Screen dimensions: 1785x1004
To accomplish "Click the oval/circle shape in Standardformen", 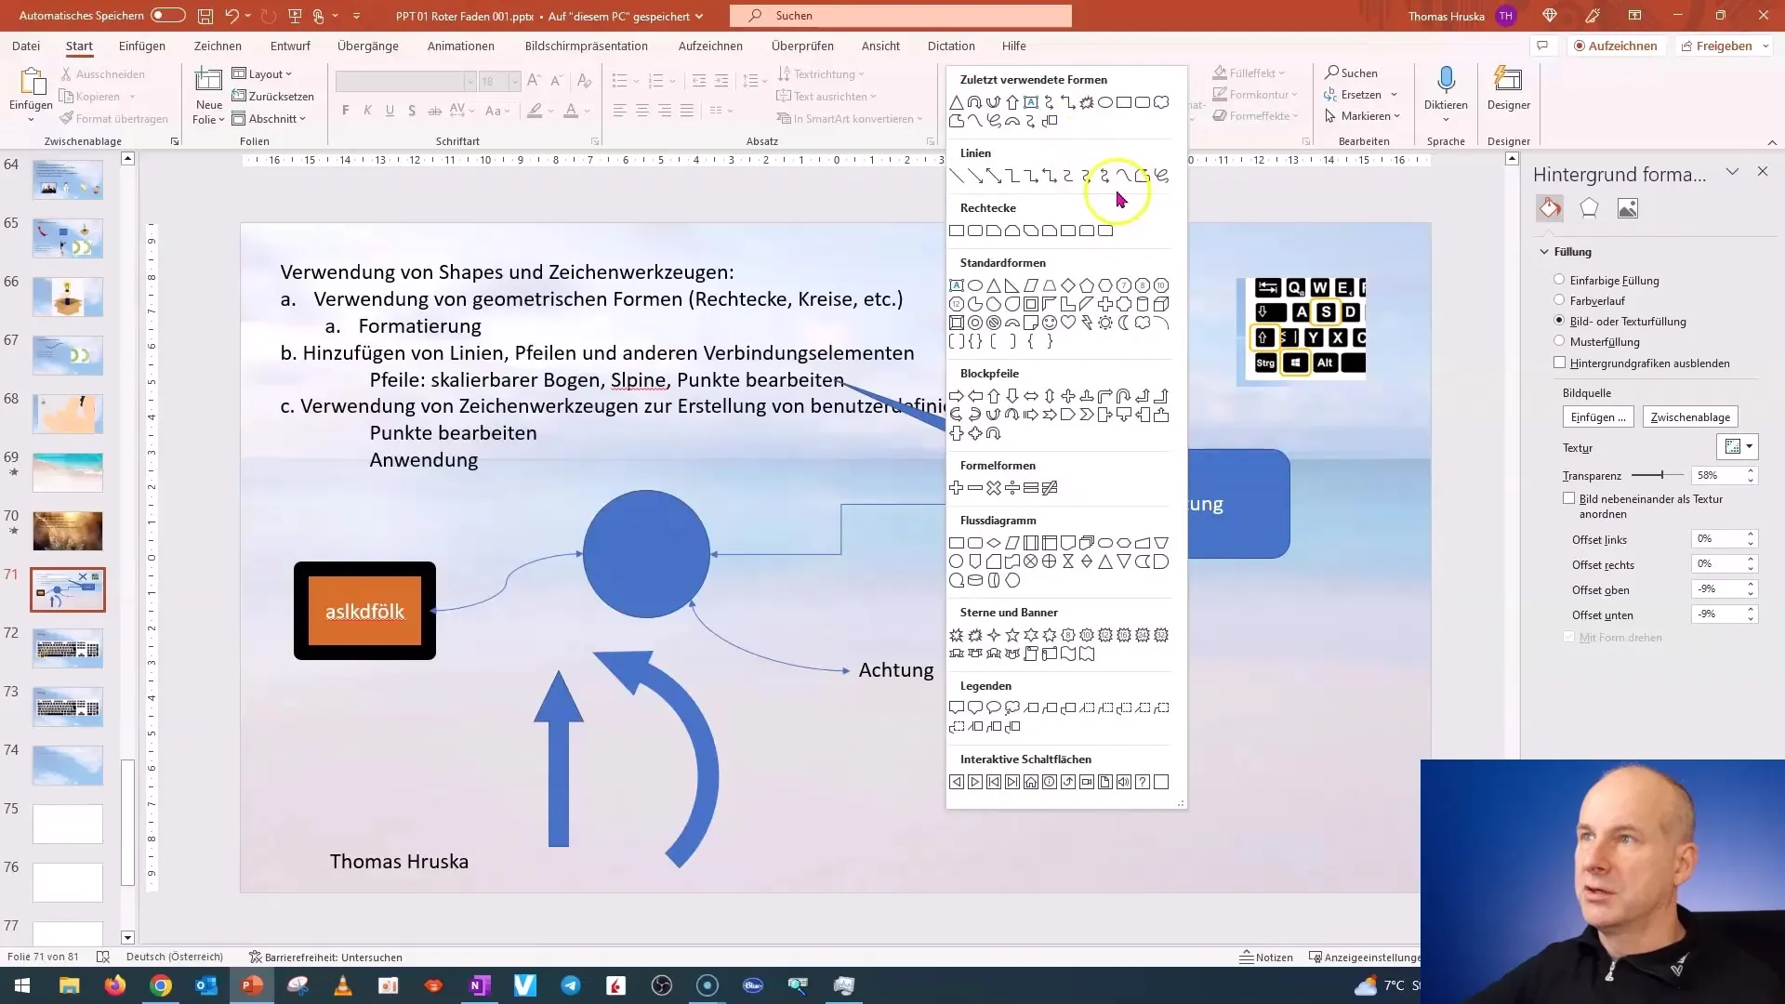I will click(x=974, y=284).
